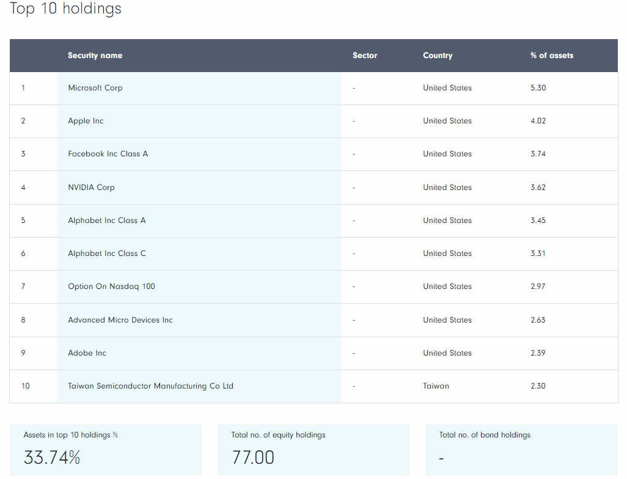Click the 4.02 value for Apple
The image size is (627, 479).
[538, 121]
